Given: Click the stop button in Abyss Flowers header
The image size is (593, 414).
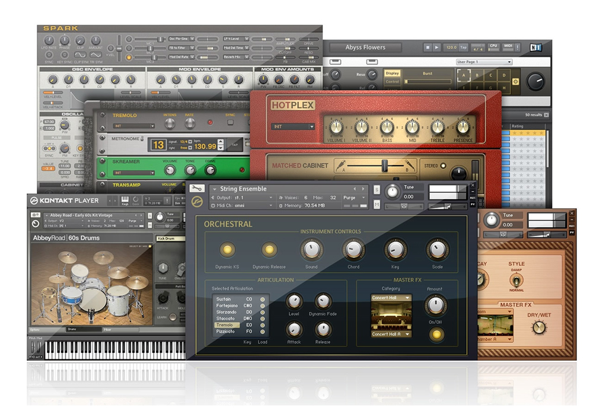Looking at the screenshot, I should [x=428, y=47].
